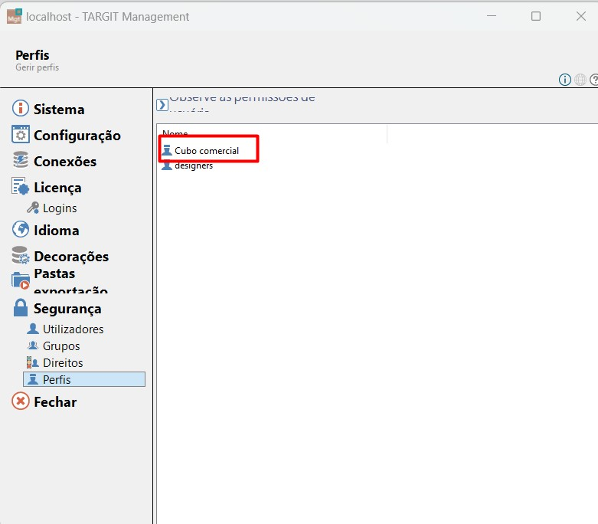Viewport: 598px width, 524px height.
Task: Select the Segurança heading text
Action: point(67,309)
